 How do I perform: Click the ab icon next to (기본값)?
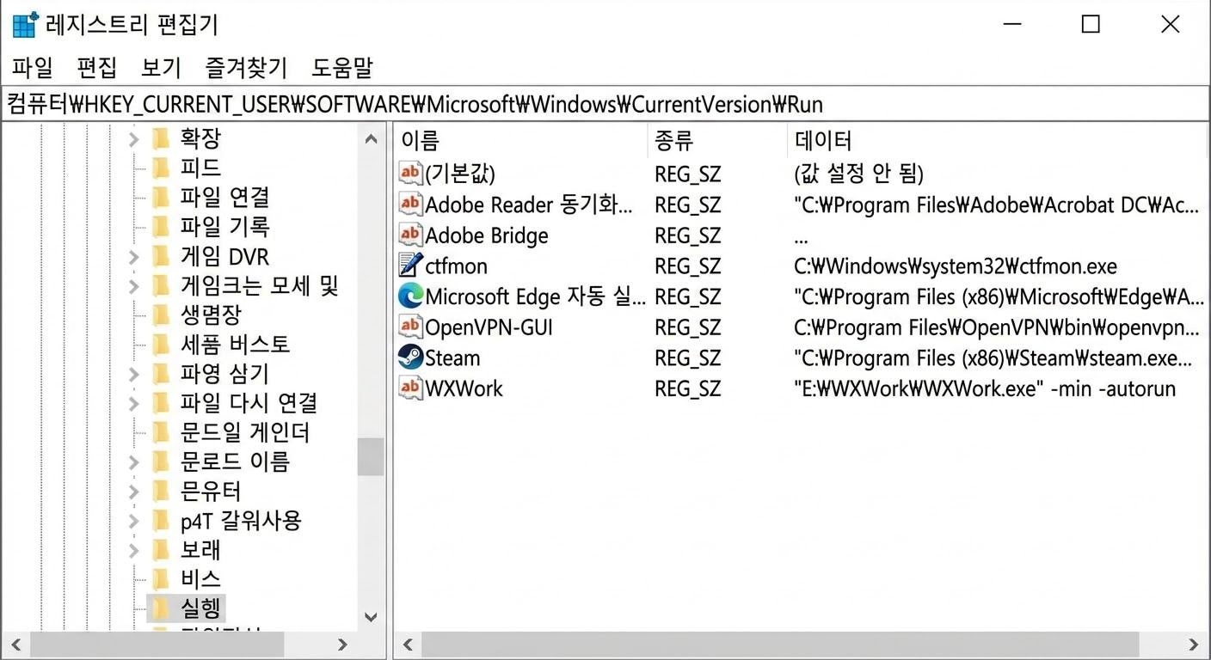410,174
